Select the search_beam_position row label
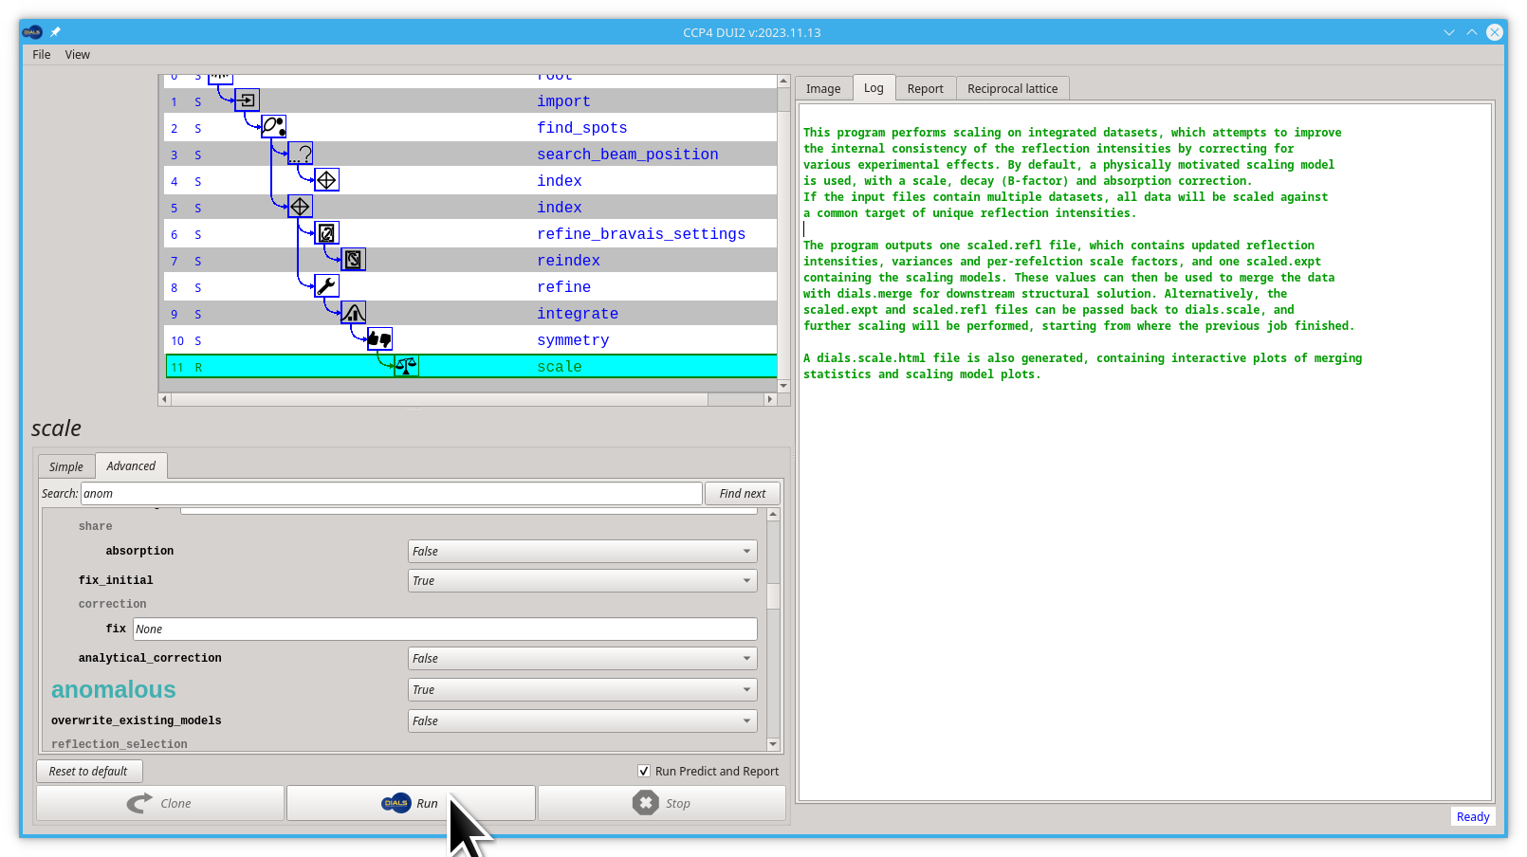1527x857 pixels. pyautogui.click(x=627, y=155)
